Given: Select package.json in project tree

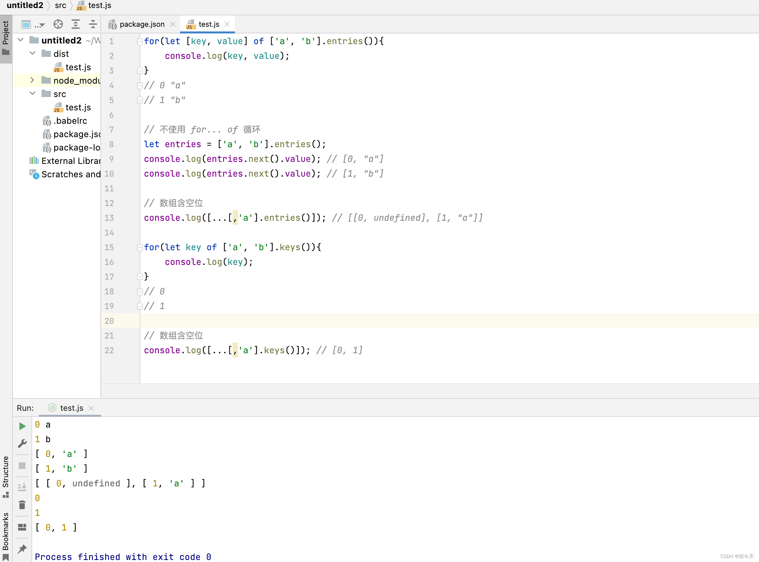Looking at the screenshot, I should coord(72,134).
